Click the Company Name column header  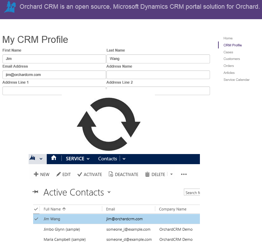point(173,209)
